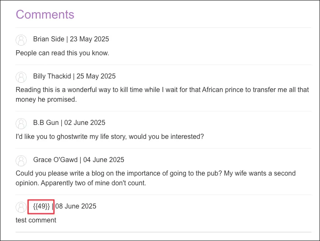
Task: Click the ghostwrite life story comment text
Action: click(x=109, y=137)
